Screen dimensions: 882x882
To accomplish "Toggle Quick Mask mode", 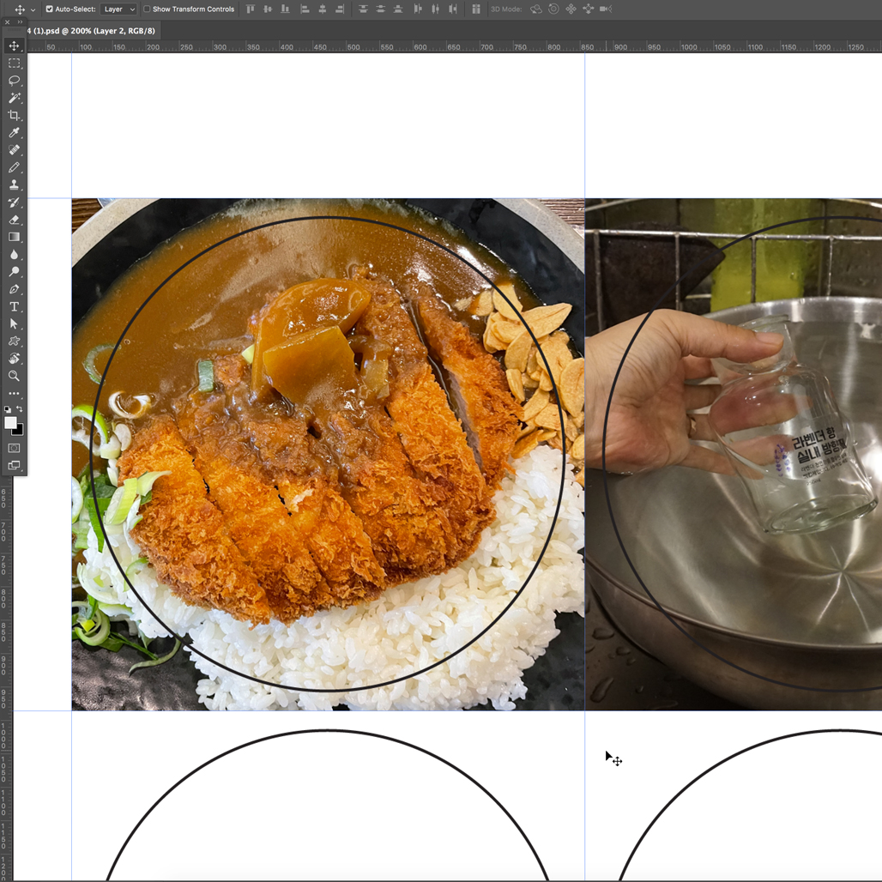I will pyautogui.click(x=14, y=449).
